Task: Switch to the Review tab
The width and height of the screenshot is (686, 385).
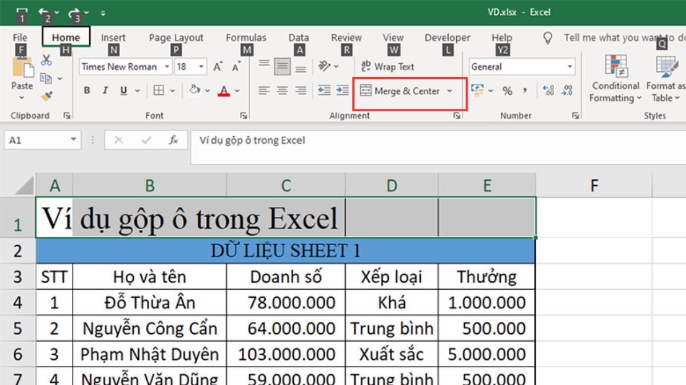Action: [x=346, y=38]
